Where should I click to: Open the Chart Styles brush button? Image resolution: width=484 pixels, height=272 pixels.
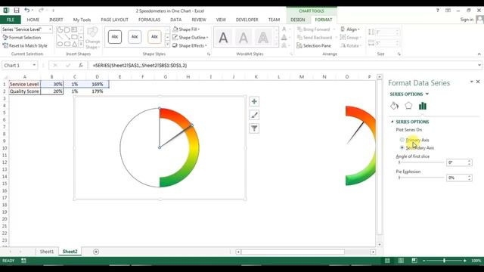[x=254, y=115]
